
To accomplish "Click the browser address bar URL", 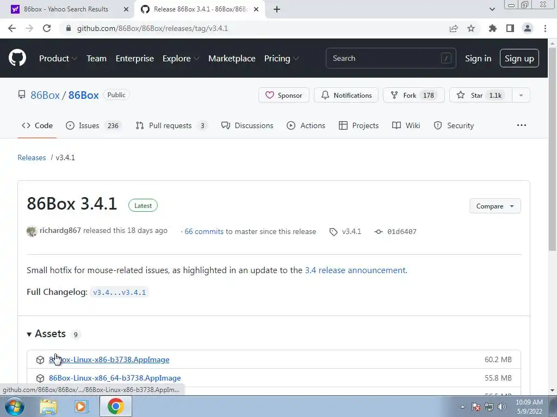I will tap(152, 28).
